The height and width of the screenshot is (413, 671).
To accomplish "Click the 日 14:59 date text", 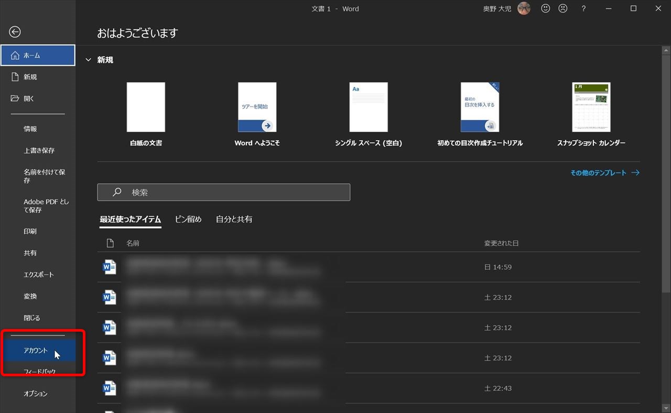I will (x=498, y=267).
